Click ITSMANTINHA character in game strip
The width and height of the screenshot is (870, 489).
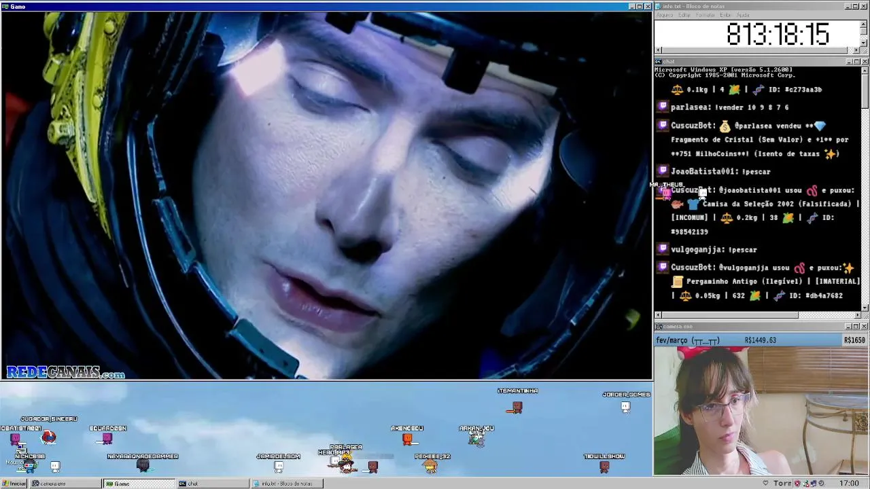[517, 407]
